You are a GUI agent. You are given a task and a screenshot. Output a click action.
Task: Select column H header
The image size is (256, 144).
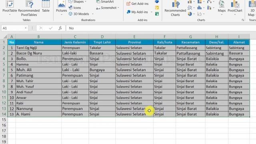pos(217,36)
